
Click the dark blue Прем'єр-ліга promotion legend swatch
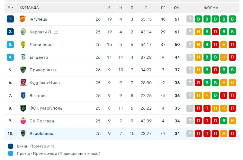11,146
